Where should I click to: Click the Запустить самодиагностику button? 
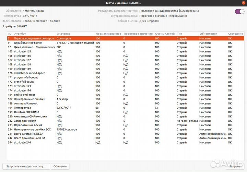click(26, 166)
